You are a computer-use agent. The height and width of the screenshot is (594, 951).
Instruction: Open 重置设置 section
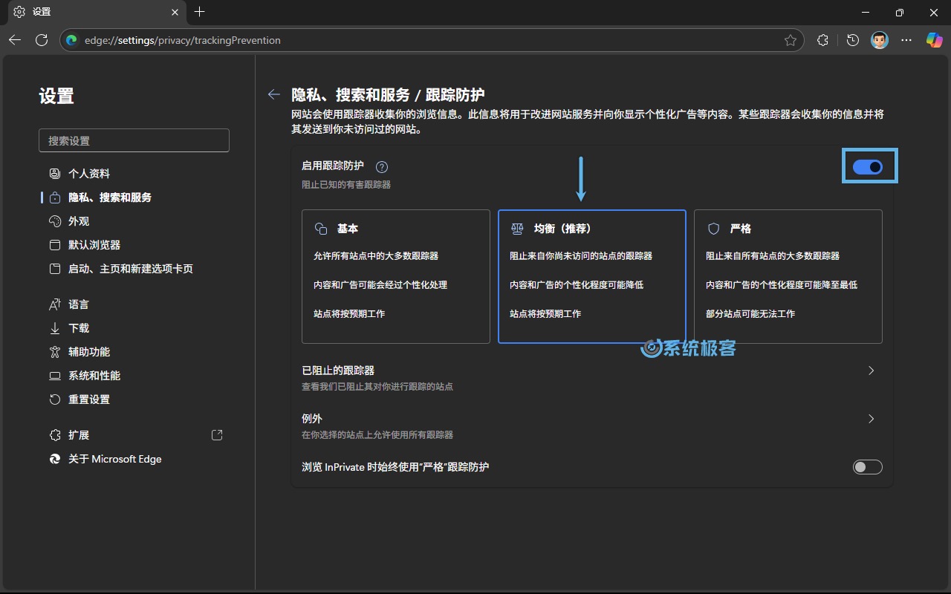(x=134, y=399)
